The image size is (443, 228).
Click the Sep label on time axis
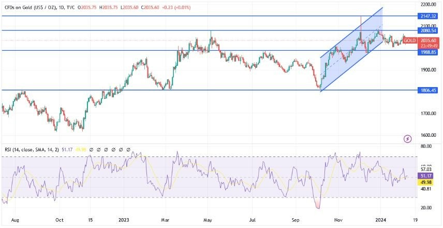pos(296,220)
